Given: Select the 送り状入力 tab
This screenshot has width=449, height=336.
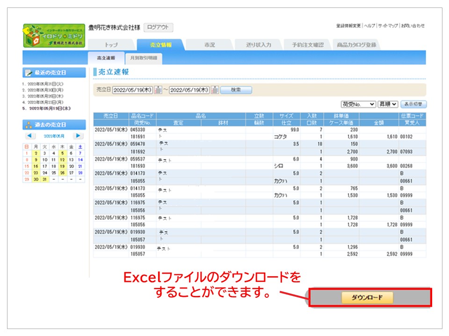Looking at the screenshot, I should pyautogui.click(x=259, y=45).
